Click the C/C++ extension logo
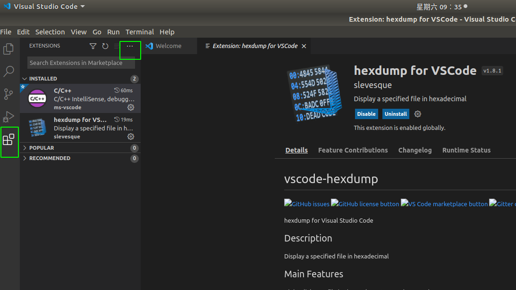Viewport: 516px width, 290px height. tap(37, 98)
